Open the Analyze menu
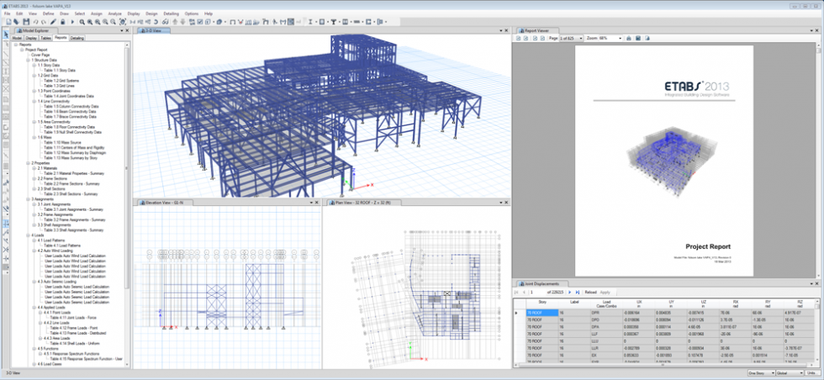This screenshot has width=824, height=380. pos(116,13)
